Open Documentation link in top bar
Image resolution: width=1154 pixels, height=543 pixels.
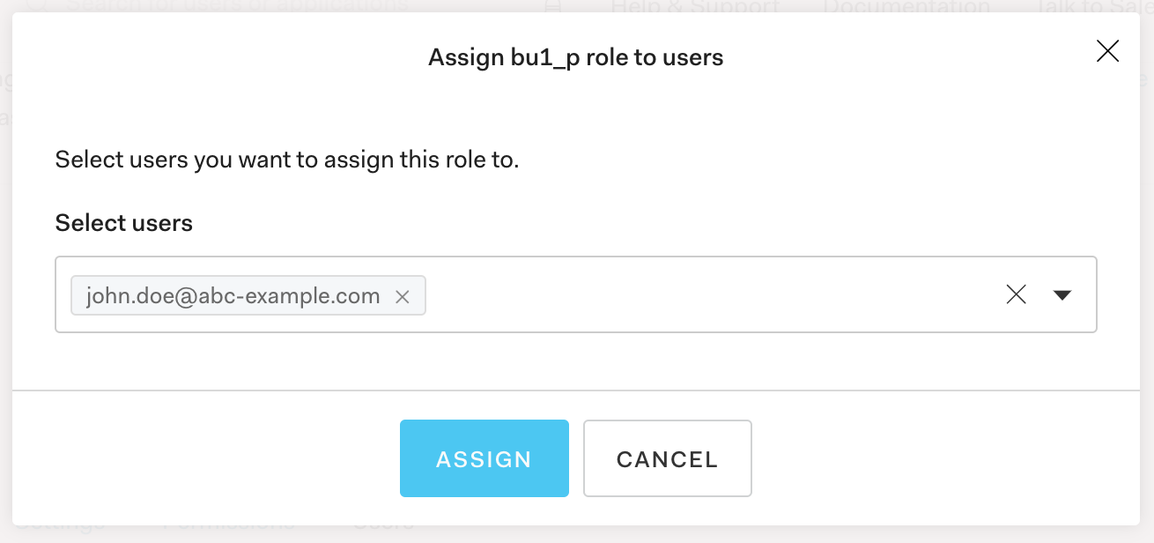(906, 6)
